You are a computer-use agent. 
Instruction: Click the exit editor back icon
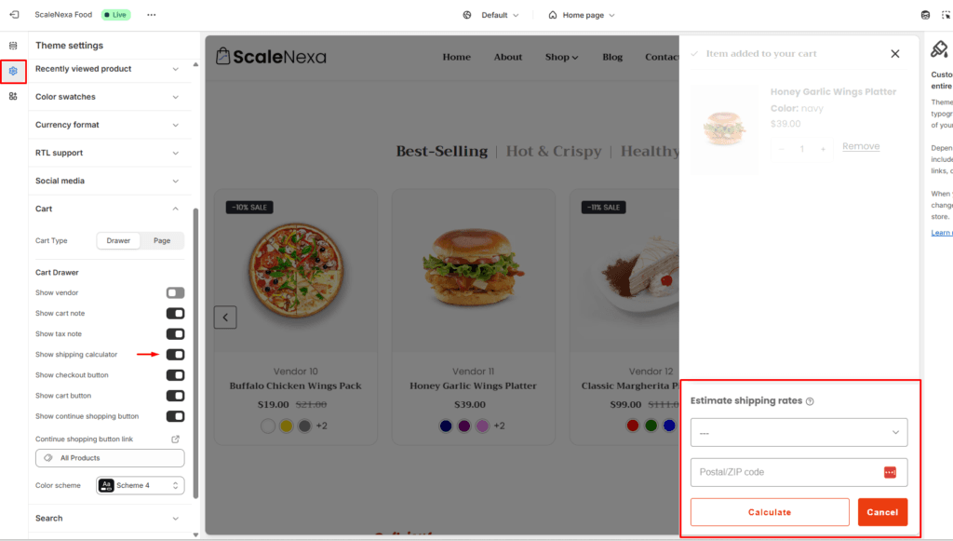[14, 15]
